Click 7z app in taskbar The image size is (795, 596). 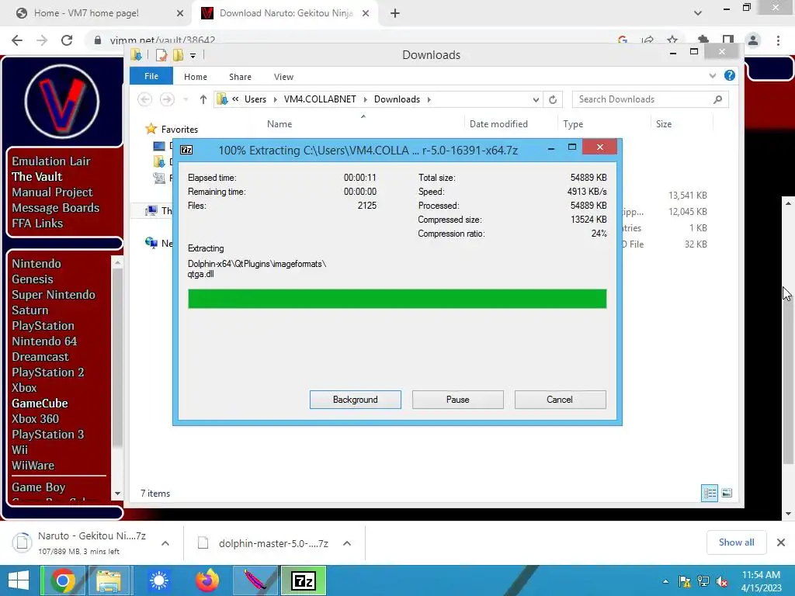[x=304, y=580]
